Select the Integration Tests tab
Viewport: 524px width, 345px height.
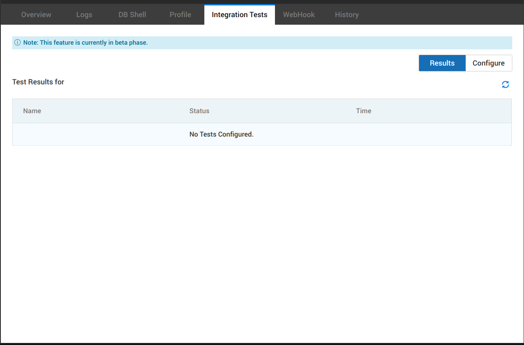click(x=239, y=14)
